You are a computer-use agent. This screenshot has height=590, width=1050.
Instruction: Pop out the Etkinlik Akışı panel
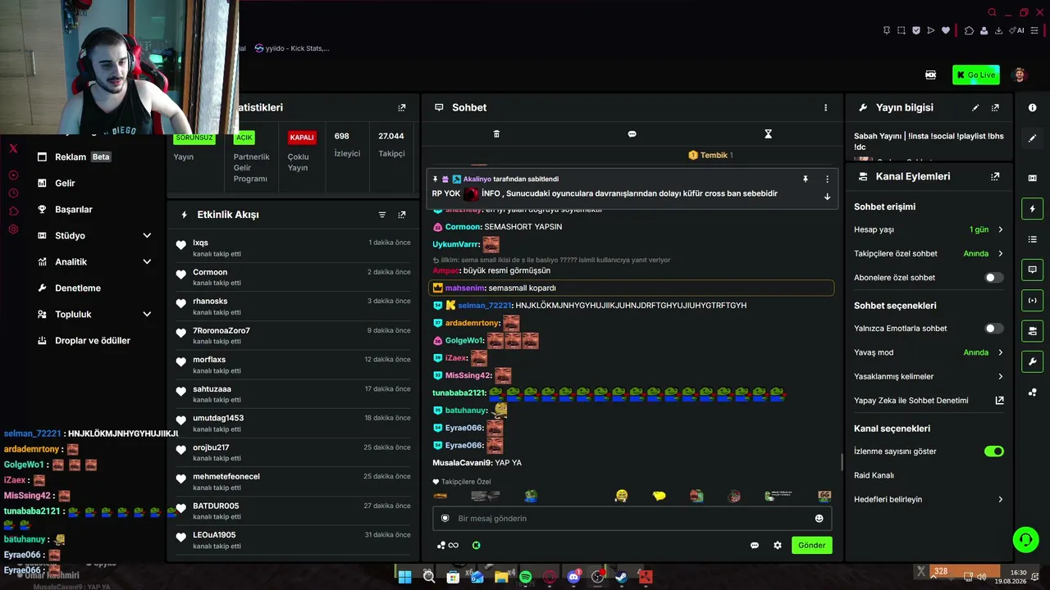[x=402, y=215]
